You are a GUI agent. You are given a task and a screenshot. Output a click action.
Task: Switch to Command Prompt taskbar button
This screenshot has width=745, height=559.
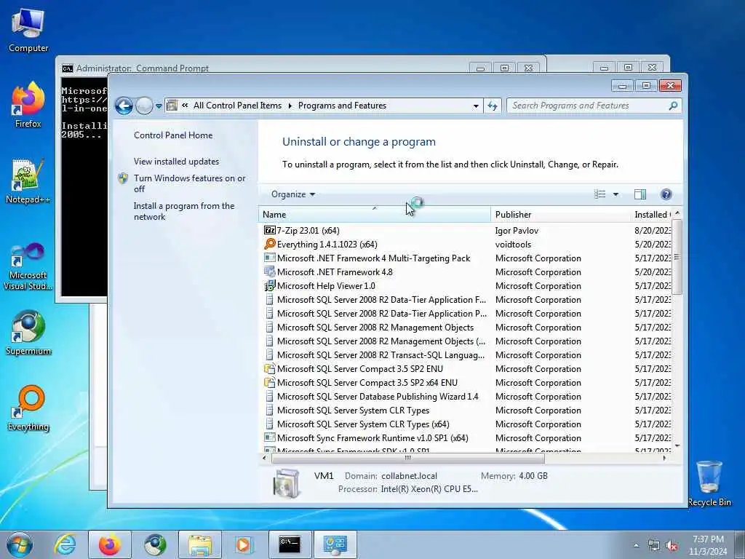(x=290, y=544)
